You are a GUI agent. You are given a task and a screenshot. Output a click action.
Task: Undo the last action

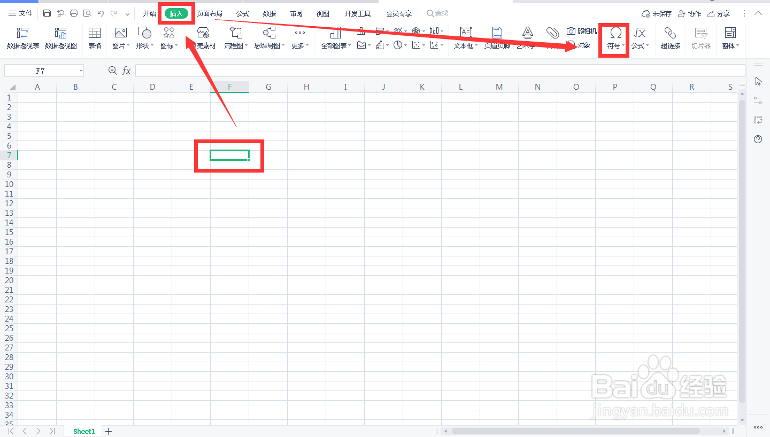[x=101, y=13]
